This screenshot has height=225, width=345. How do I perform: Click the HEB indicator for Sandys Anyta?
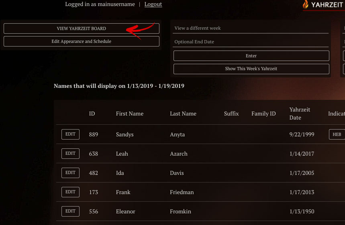[337, 134]
